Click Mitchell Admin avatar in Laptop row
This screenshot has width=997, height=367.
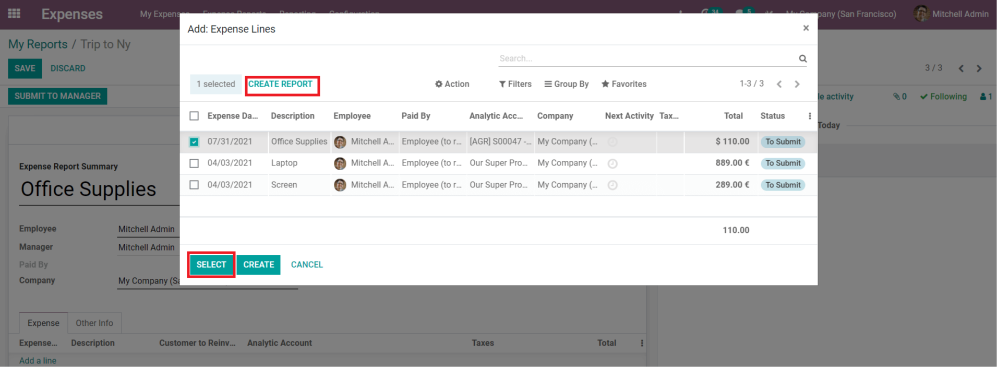340,163
